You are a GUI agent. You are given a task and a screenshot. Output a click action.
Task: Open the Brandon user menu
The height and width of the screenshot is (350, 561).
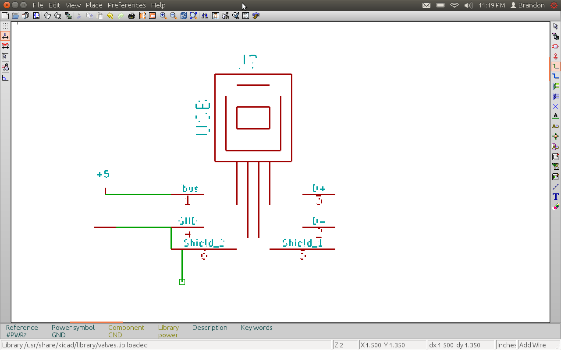tap(528, 5)
